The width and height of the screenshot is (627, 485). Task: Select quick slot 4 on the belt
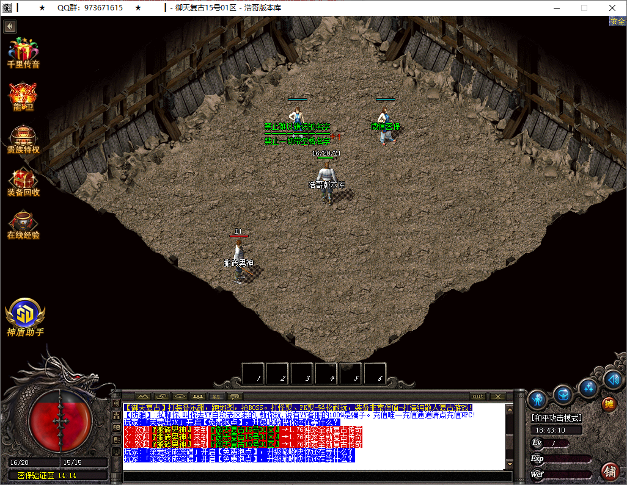click(326, 373)
